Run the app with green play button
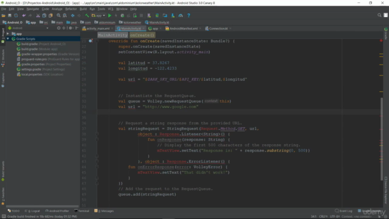Viewport: 389px width, 219px height. click(109, 15)
